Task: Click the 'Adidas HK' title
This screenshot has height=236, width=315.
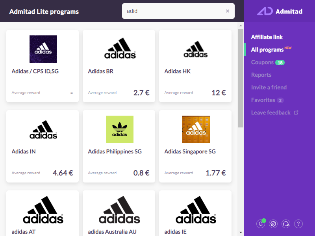Action: click(178, 71)
